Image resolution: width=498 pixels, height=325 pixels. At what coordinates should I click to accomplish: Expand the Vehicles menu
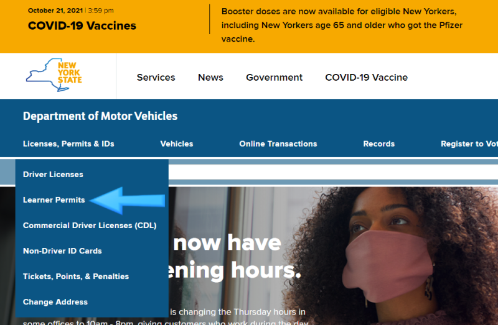[x=177, y=144]
